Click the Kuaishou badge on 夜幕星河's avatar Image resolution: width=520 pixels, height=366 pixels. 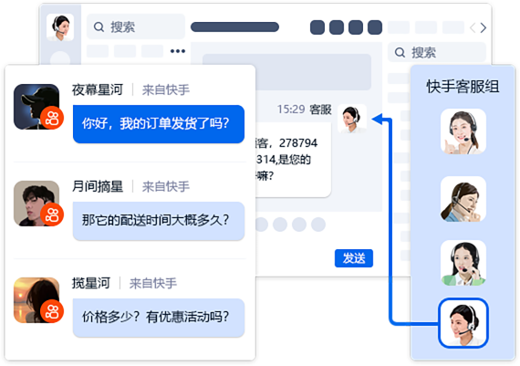point(52,118)
